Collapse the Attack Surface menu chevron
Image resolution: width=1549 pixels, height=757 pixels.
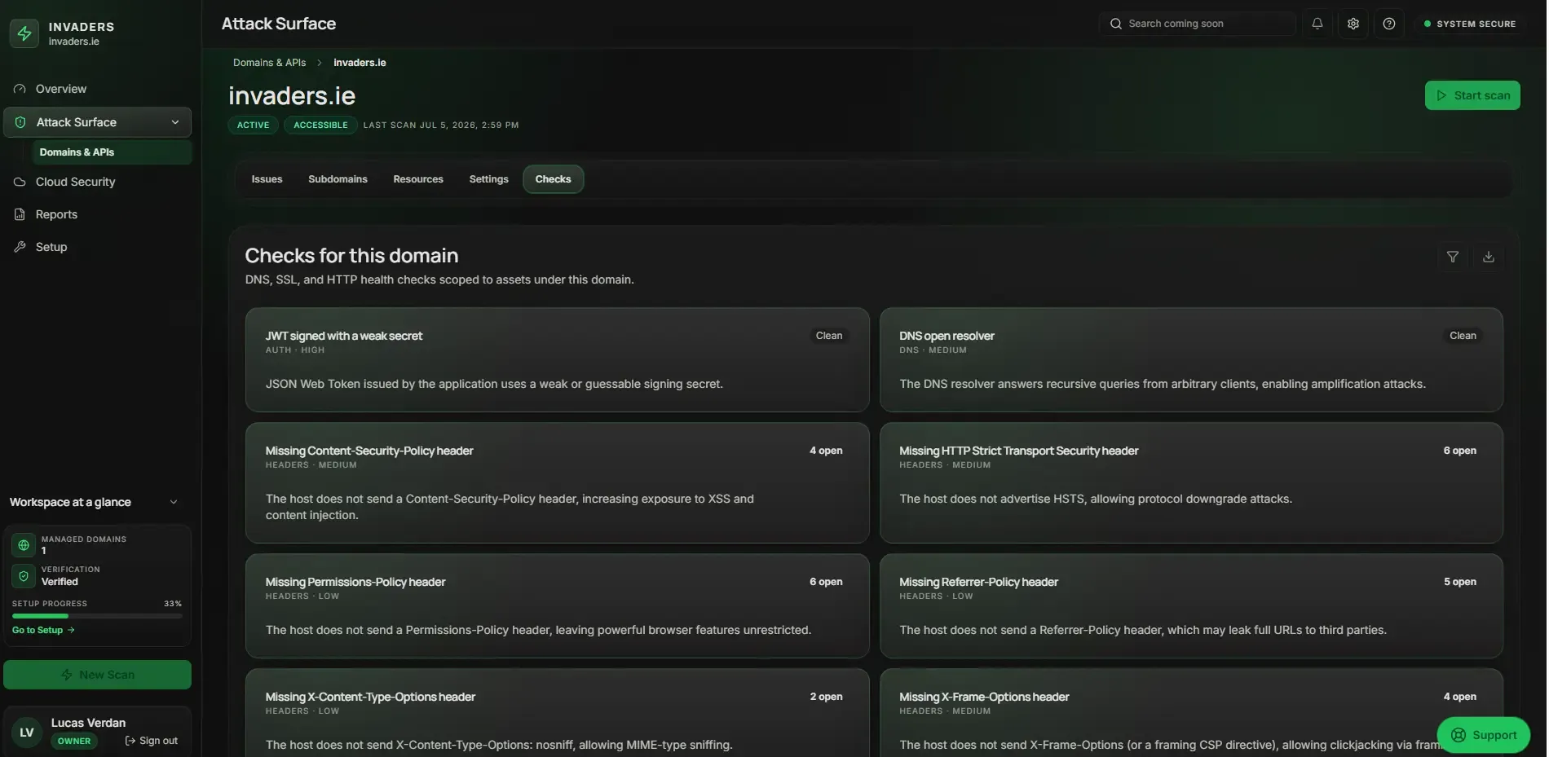point(175,122)
